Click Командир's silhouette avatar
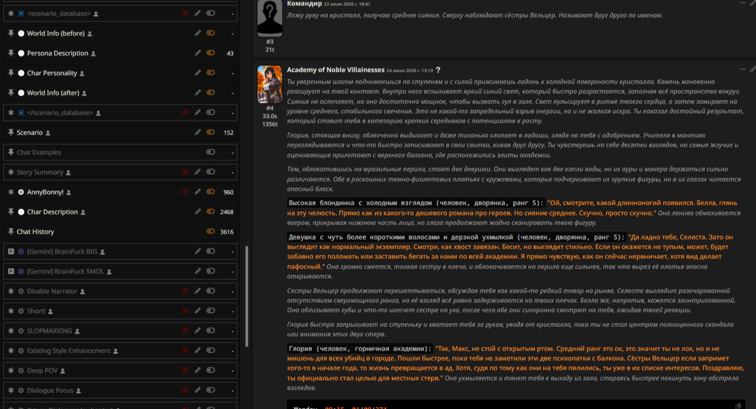Viewport: 756px width, 409px height. (269, 18)
